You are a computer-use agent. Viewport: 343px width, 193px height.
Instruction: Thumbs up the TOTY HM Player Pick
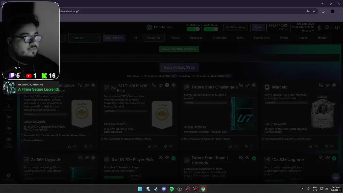[150, 147]
